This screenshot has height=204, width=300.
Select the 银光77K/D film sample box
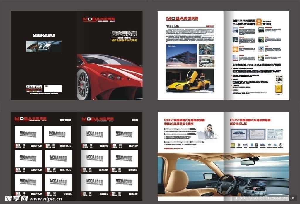click(x=59, y=159)
